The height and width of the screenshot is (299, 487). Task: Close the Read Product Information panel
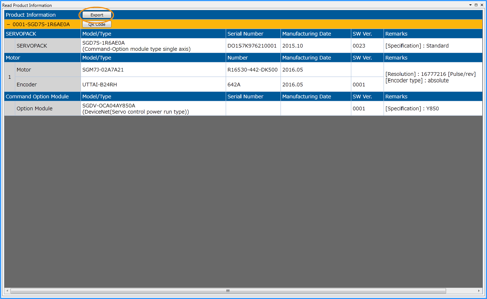click(482, 5)
